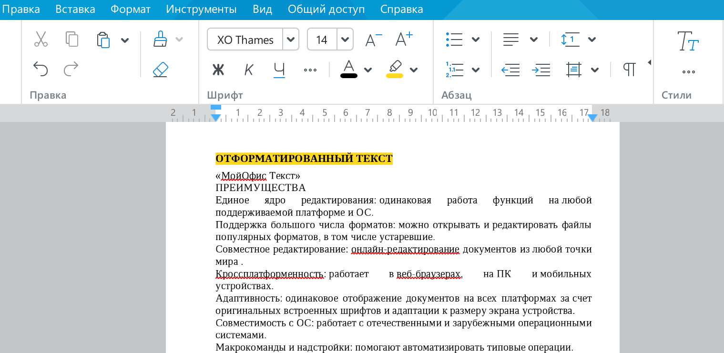Viewport: 724px width, 353px height.
Task: Click the heading ОТФОРМАТИРОВАННЫЙ ТЕКСТ in the document
Action: click(304, 159)
